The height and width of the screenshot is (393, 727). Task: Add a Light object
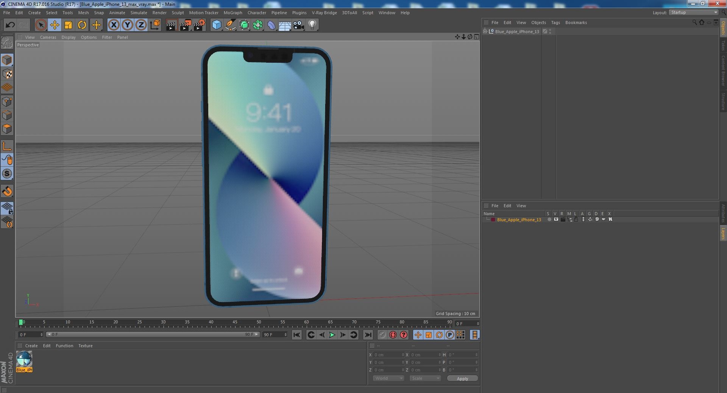(x=312, y=25)
